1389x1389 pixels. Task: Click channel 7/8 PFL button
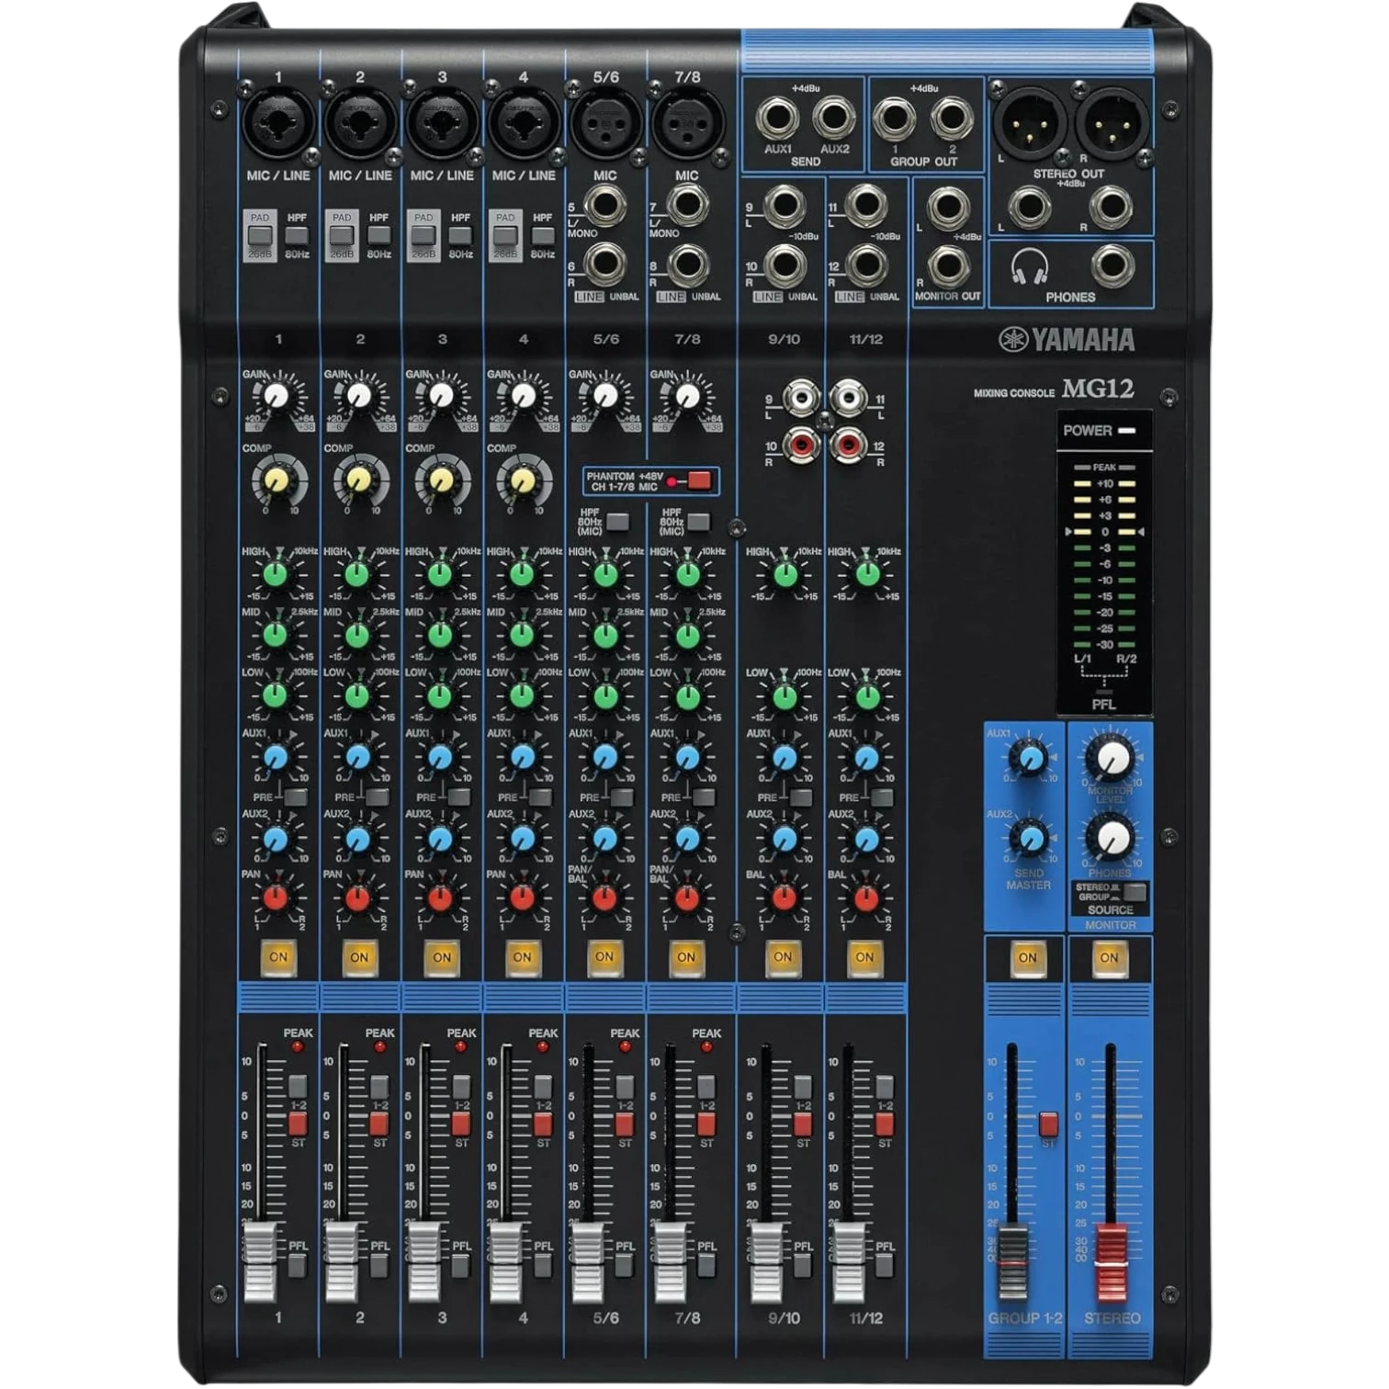coord(706,1266)
